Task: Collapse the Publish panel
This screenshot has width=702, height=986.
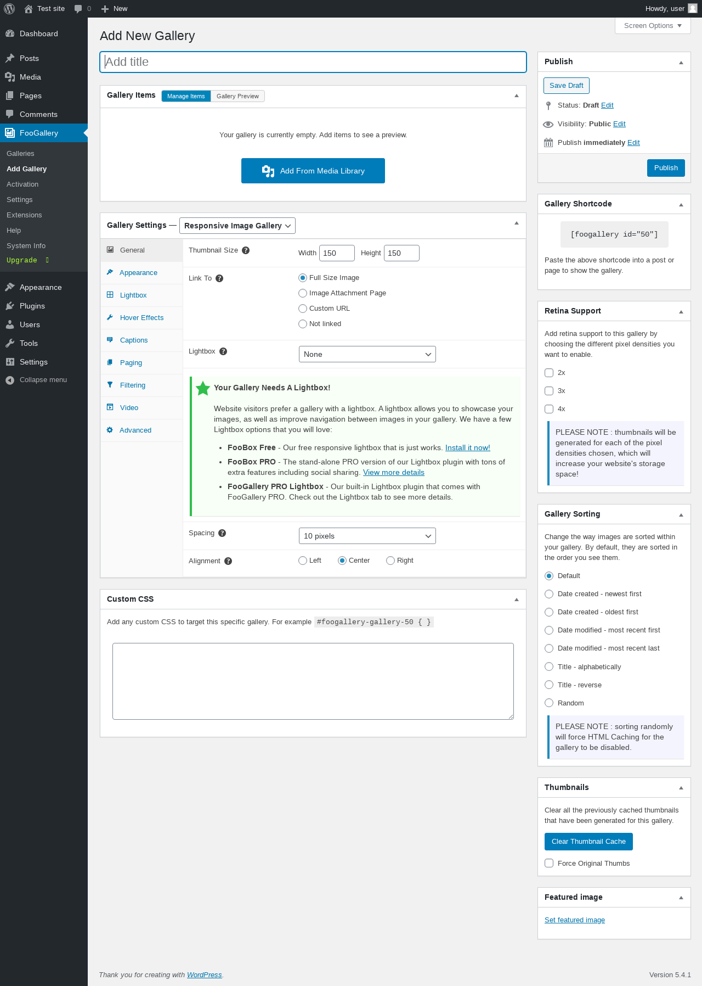Action: point(681,63)
